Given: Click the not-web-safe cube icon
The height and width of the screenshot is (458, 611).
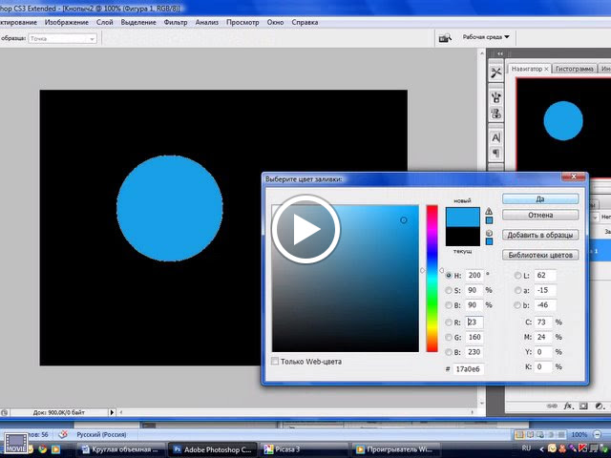Looking at the screenshot, I should [489, 233].
